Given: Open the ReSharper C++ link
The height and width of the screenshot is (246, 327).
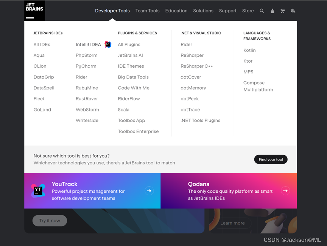Looking at the screenshot, I should [197, 66].
